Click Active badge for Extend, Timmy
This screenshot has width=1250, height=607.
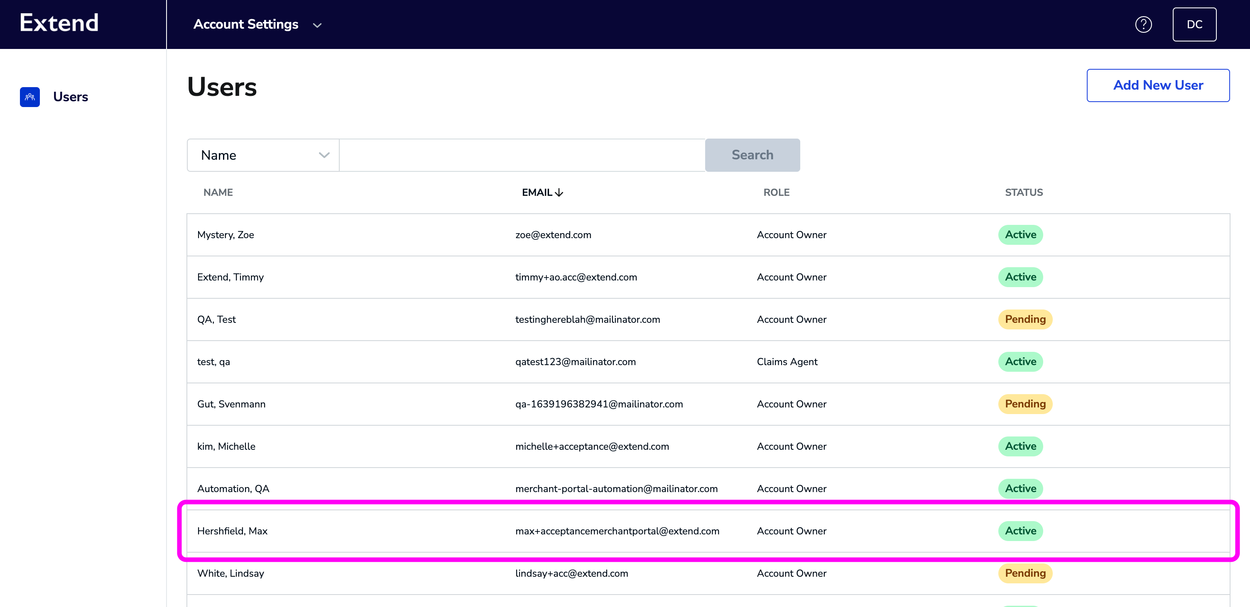[1020, 277]
